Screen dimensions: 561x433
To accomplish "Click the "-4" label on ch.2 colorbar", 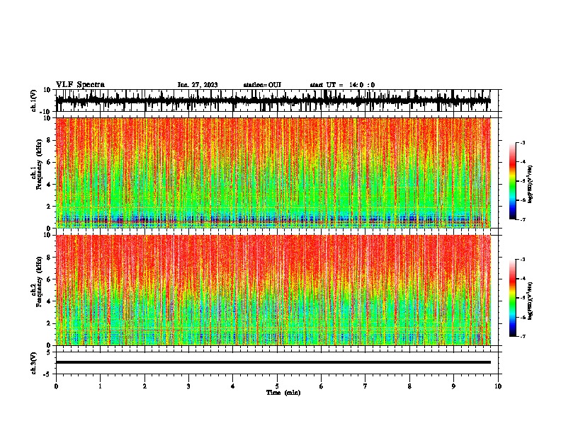I will click(x=523, y=279).
